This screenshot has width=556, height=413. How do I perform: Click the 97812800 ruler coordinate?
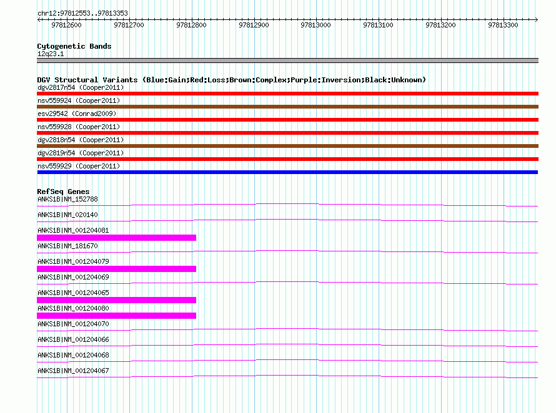point(191,25)
